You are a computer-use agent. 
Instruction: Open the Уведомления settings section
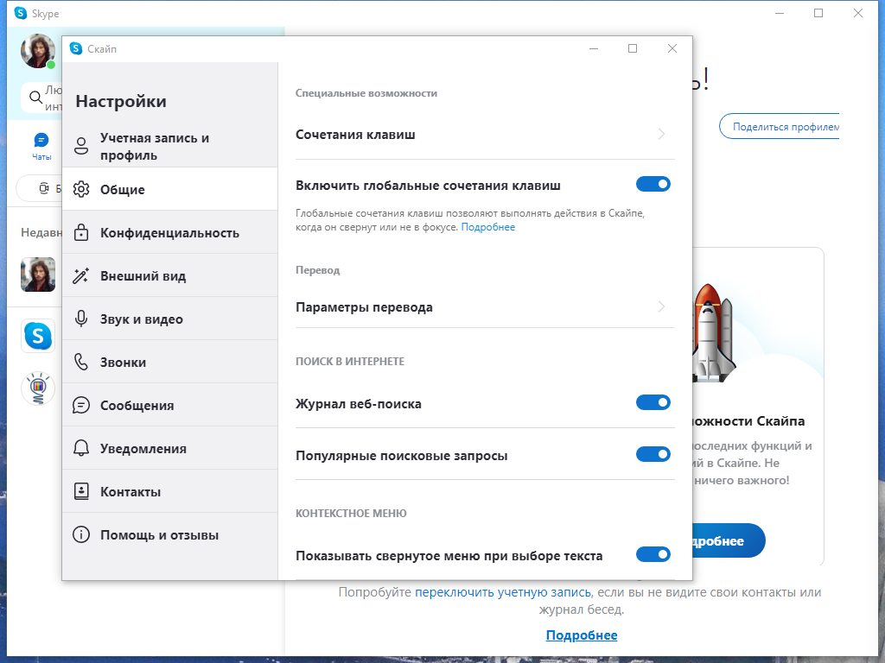coord(170,448)
